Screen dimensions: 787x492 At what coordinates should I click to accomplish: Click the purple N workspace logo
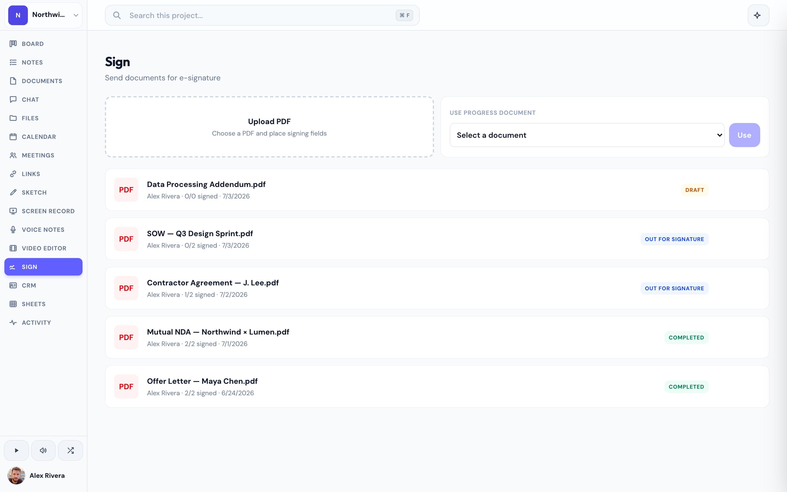pos(18,15)
